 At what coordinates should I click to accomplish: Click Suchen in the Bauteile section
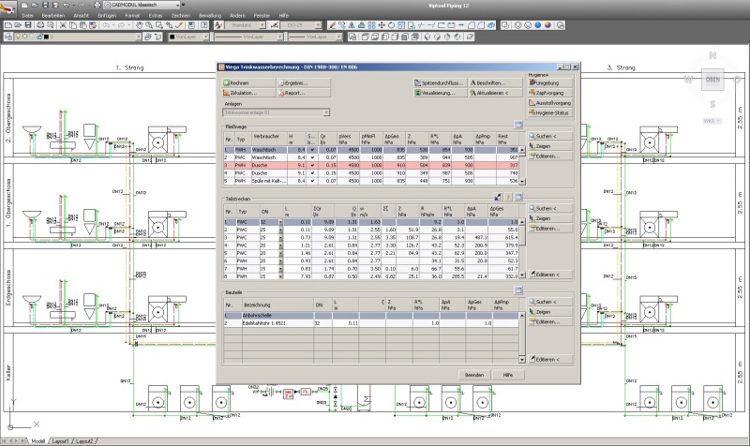pos(550,302)
